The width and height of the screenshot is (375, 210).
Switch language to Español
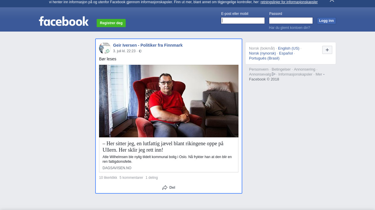pyautogui.click(x=286, y=53)
